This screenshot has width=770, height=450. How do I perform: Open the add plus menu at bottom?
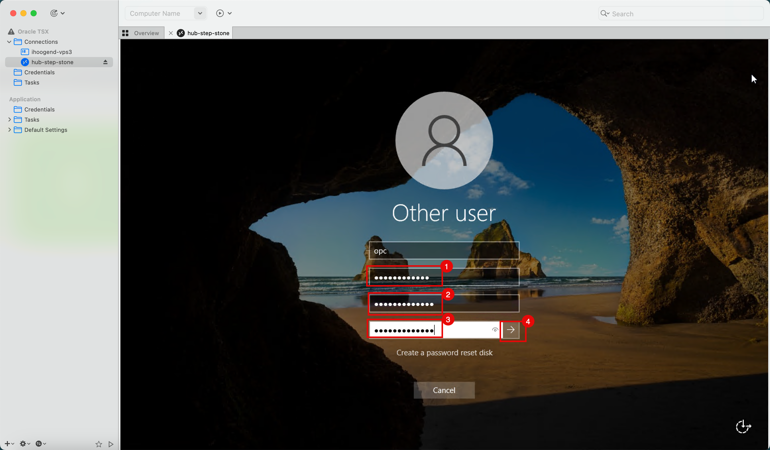7,444
